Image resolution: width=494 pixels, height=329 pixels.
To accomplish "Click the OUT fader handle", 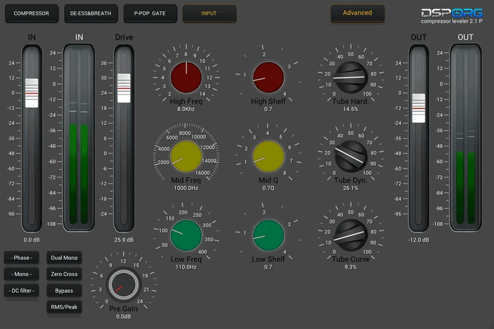I will click(419, 108).
